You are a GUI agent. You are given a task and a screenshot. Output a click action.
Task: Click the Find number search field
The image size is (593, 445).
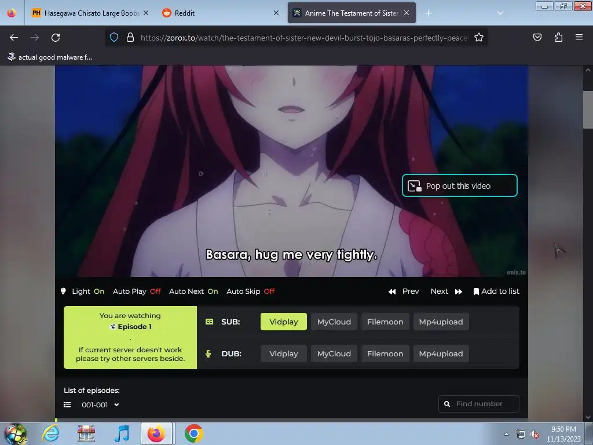click(x=479, y=404)
